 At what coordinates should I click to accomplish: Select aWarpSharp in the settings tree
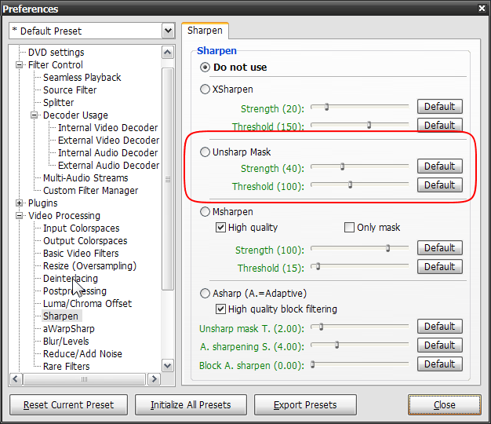68,329
